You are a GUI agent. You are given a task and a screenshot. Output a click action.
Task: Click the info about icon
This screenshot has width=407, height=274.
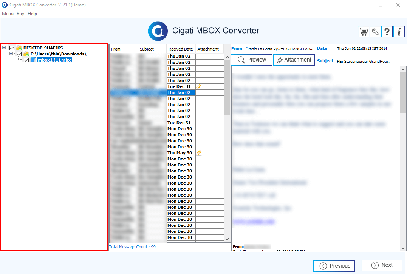pyautogui.click(x=399, y=32)
